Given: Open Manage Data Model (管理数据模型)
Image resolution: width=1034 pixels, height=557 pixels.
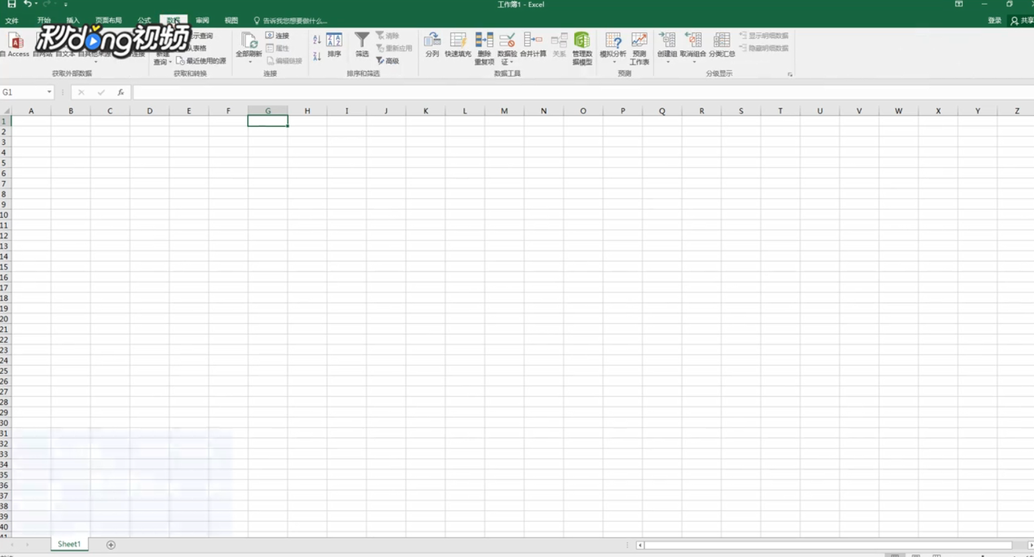Looking at the screenshot, I should pyautogui.click(x=582, y=48).
